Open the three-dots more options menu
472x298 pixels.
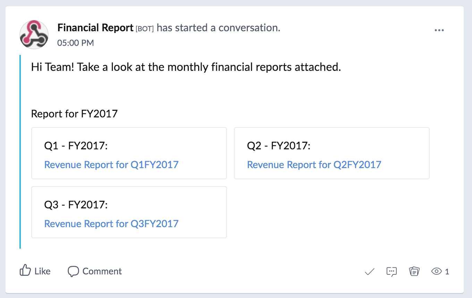point(439,30)
